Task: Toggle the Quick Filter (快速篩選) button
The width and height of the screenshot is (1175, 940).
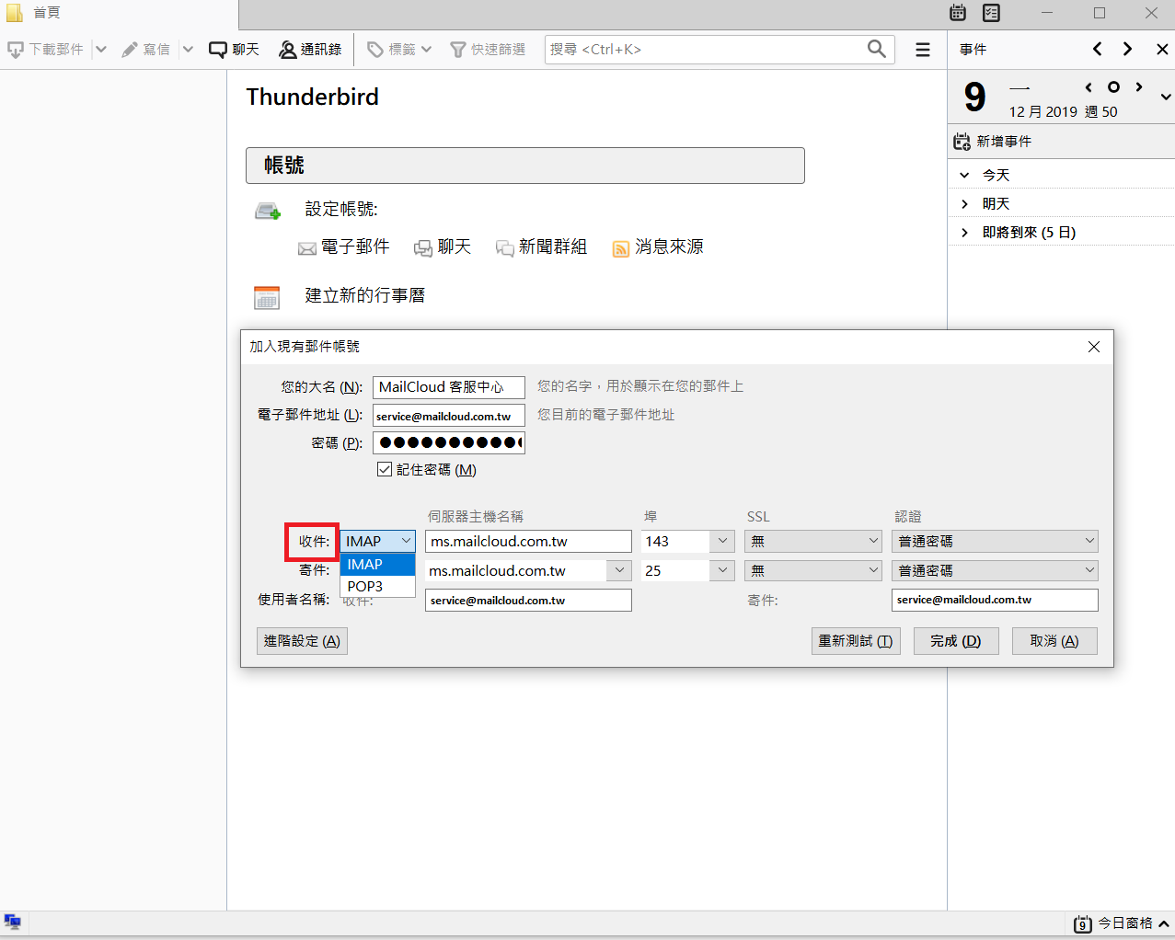Action: pos(488,50)
